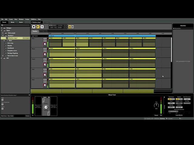Click the Flatten button
Image resolution: width=194 pixels, height=145 pixels.
pos(28,116)
